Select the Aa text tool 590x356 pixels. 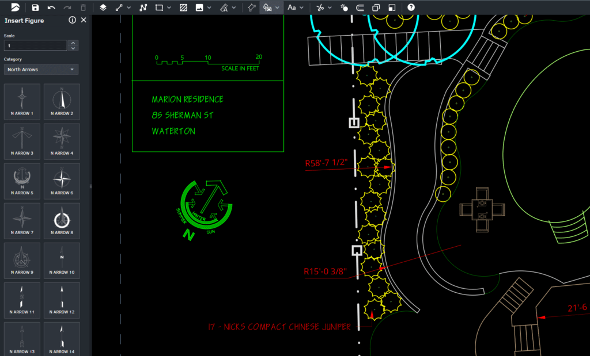click(292, 7)
